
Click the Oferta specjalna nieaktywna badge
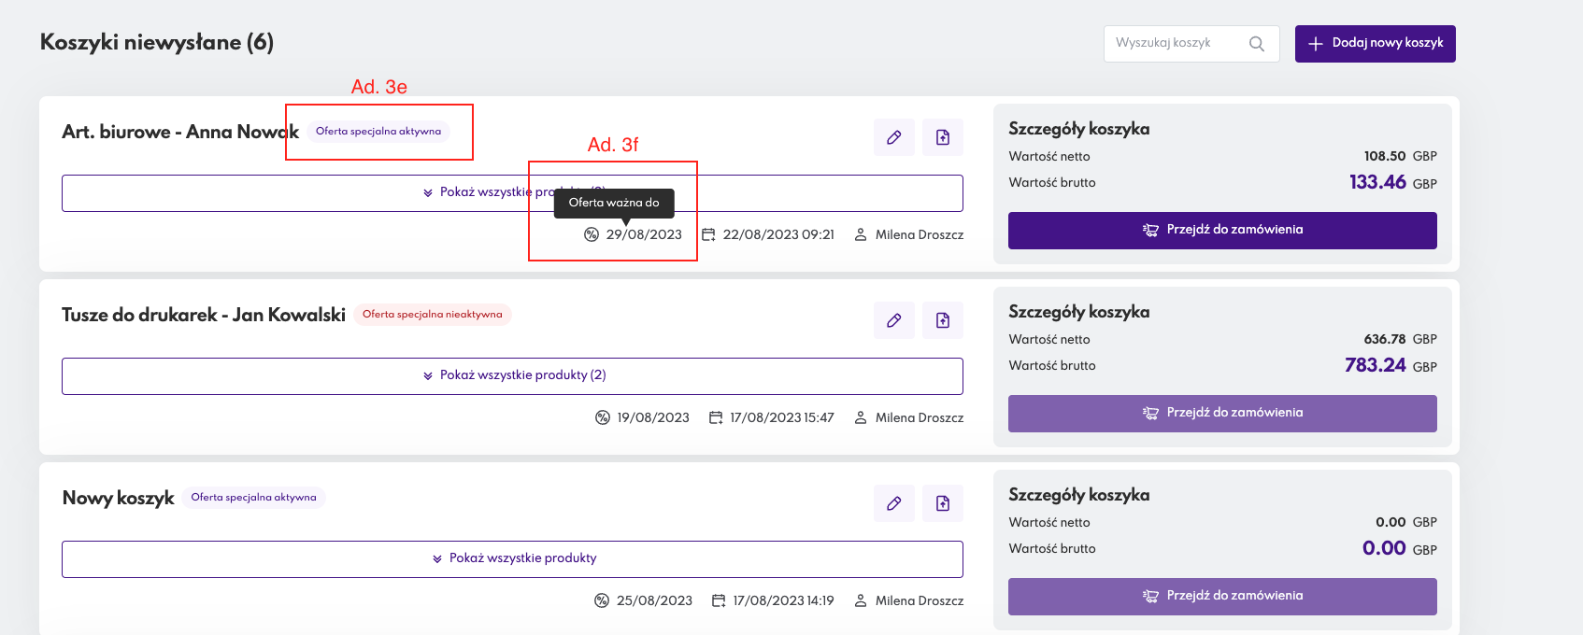(x=432, y=315)
